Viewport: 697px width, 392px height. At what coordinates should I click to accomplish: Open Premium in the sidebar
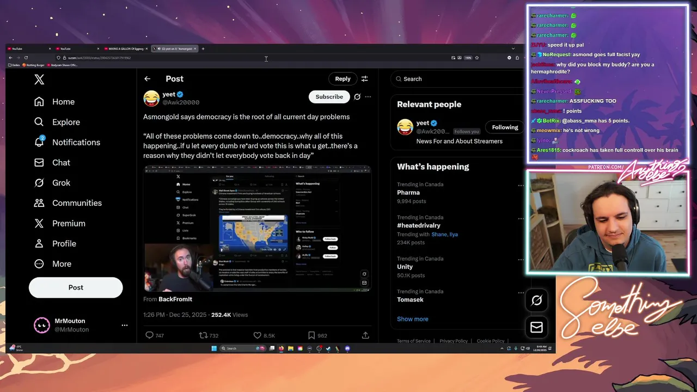pos(60,223)
